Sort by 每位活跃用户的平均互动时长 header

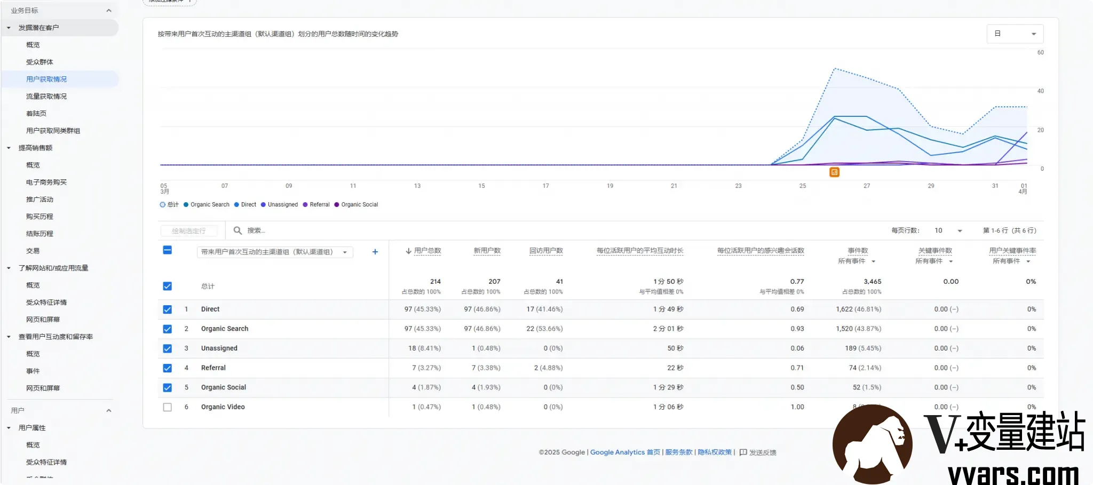pos(640,251)
